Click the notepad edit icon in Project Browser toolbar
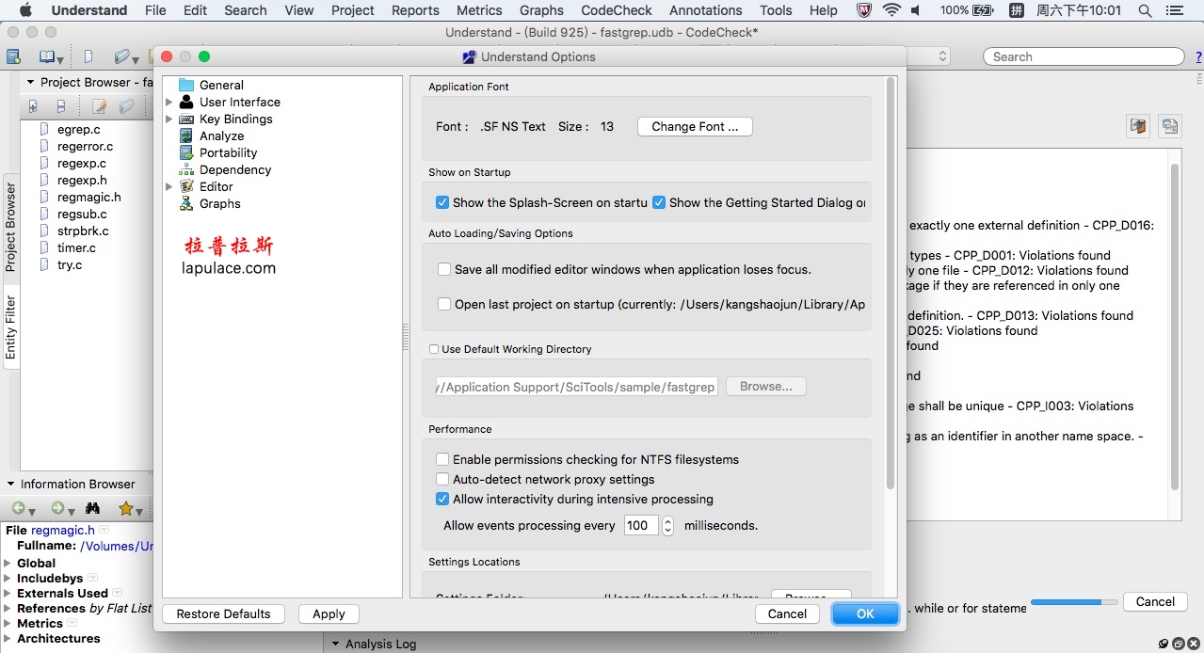1204x653 pixels. [x=99, y=106]
